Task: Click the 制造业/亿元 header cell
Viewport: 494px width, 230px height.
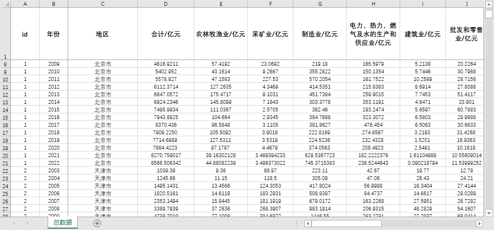Action: pyautogui.click(x=320, y=34)
